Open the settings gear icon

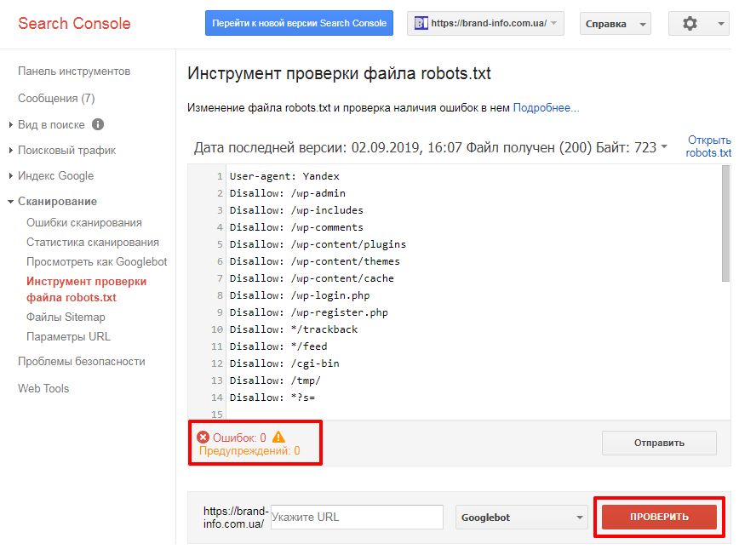[690, 23]
